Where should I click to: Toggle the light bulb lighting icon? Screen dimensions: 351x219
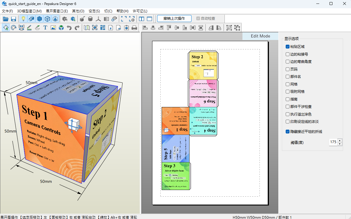23,19
